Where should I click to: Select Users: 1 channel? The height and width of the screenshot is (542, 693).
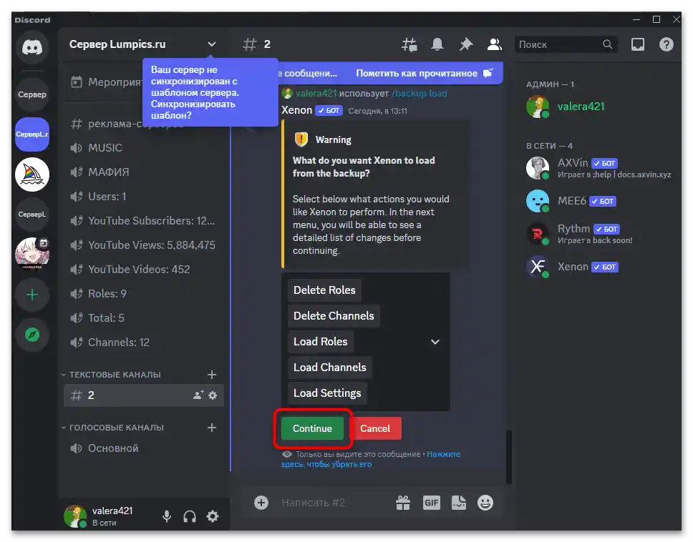click(x=144, y=197)
